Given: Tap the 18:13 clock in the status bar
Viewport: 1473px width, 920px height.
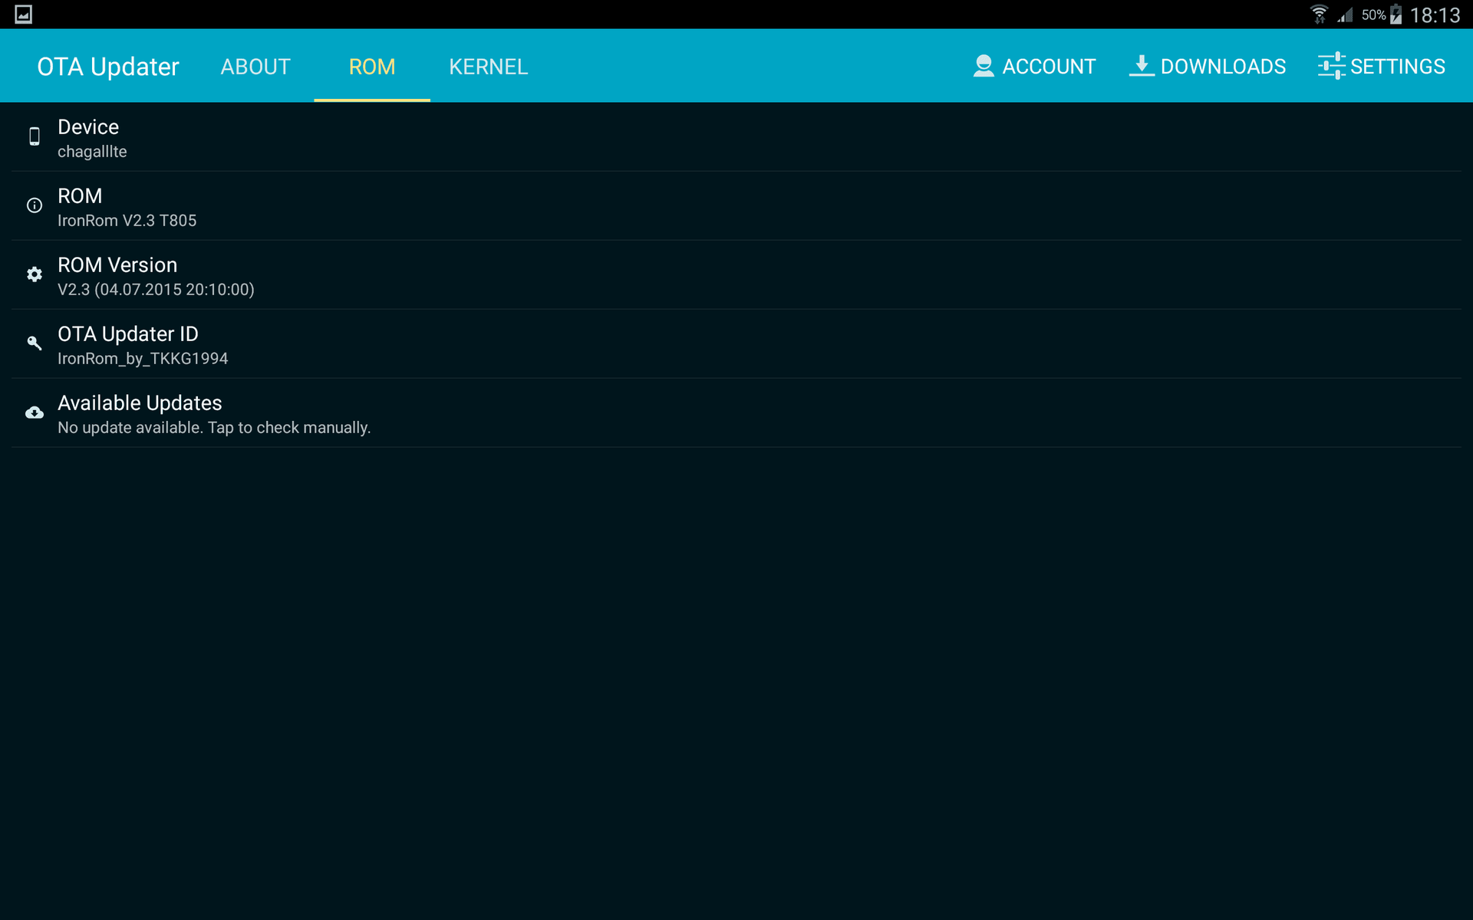Looking at the screenshot, I should pyautogui.click(x=1435, y=15).
